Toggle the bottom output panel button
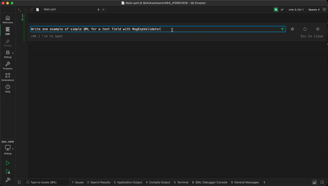 point(314,182)
